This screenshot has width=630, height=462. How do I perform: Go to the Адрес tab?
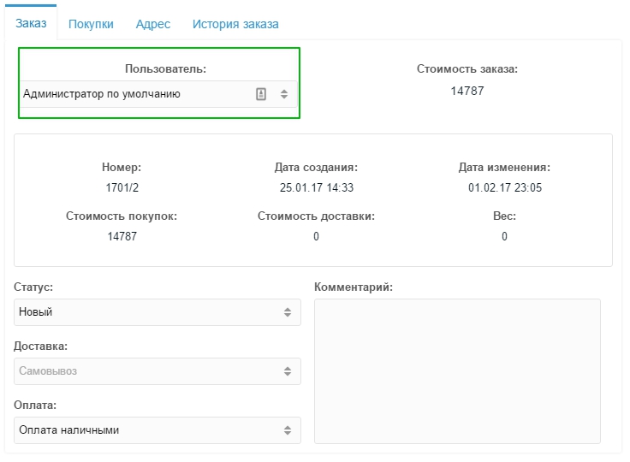pyautogui.click(x=152, y=24)
